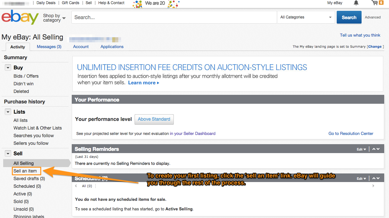Click Learn more about insertion fees
This screenshot has height=218, width=389.
coord(143,83)
